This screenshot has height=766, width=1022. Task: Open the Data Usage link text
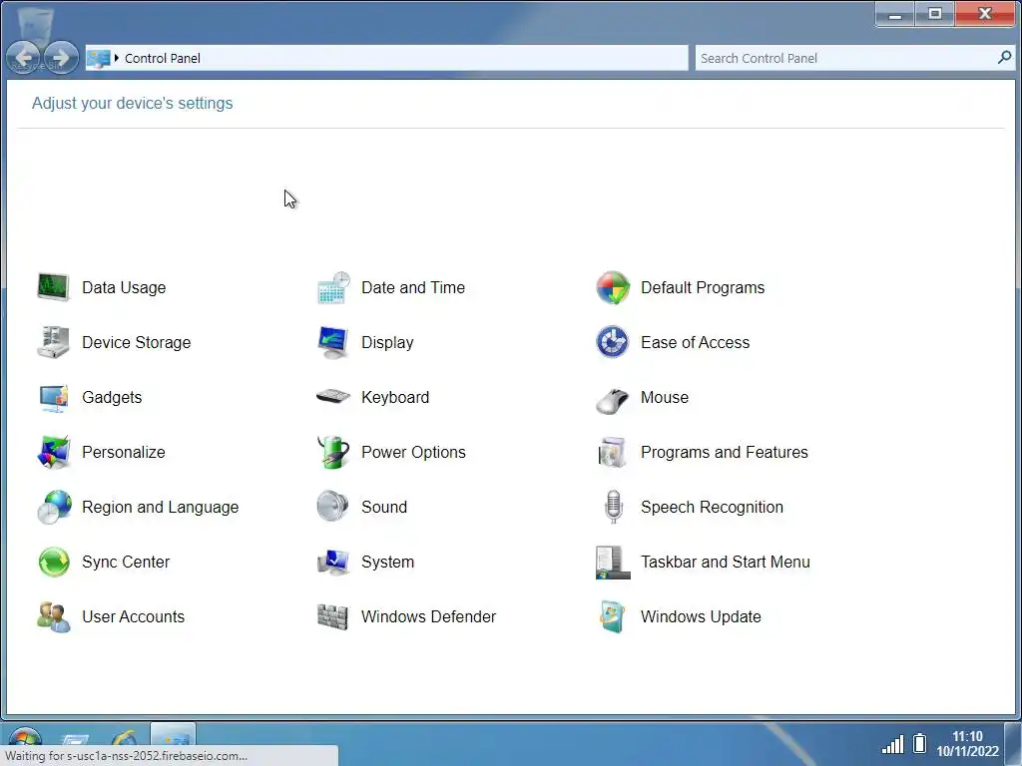(124, 287)
